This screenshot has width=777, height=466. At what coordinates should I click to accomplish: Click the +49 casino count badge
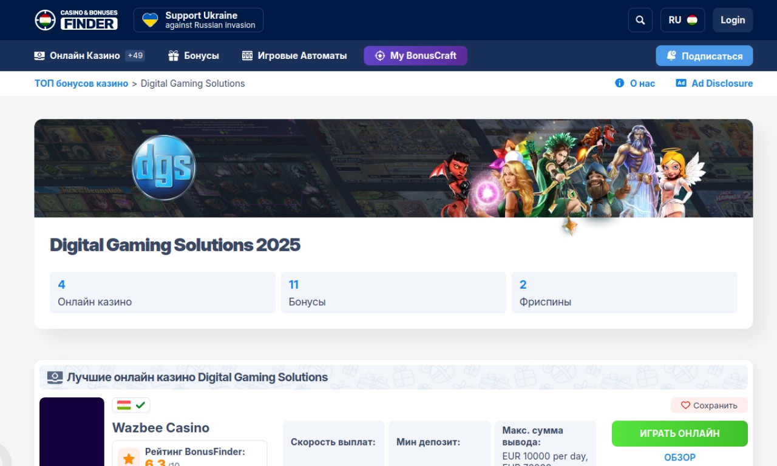(x=135, y=55)
